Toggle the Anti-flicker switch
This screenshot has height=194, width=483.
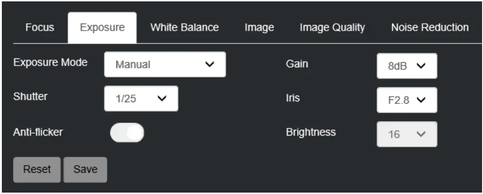127,133
